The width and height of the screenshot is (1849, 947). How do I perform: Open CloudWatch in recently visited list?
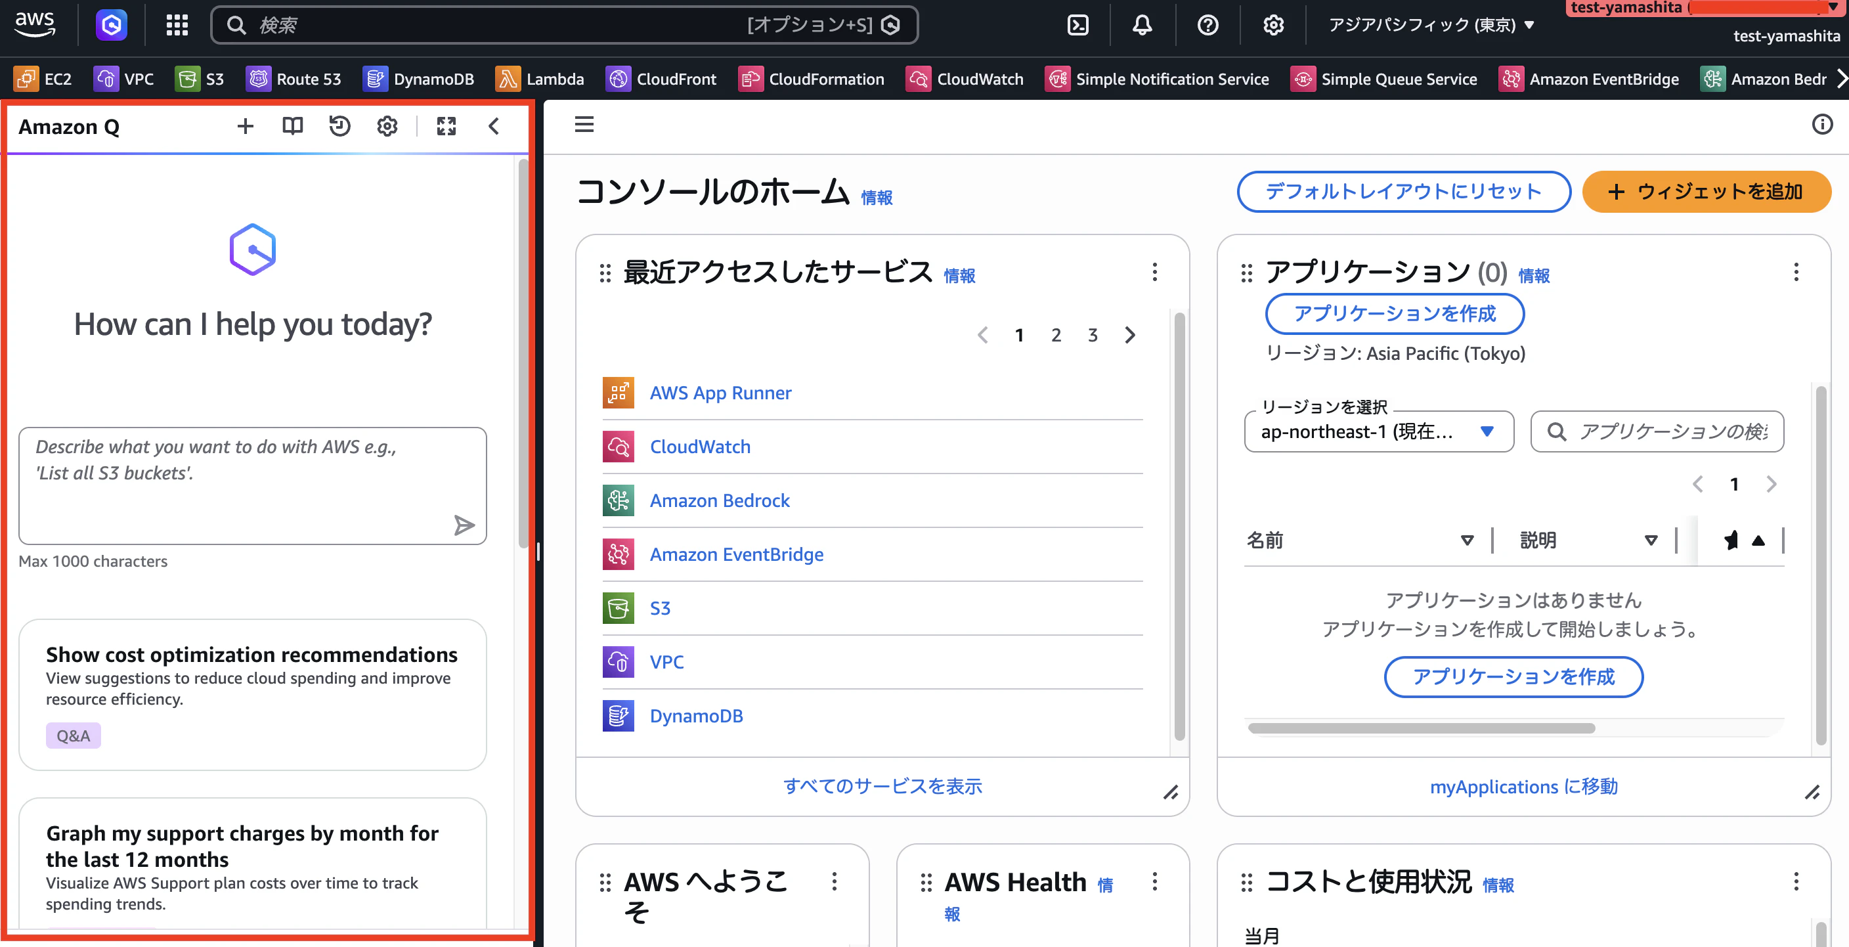coord(700,447)
